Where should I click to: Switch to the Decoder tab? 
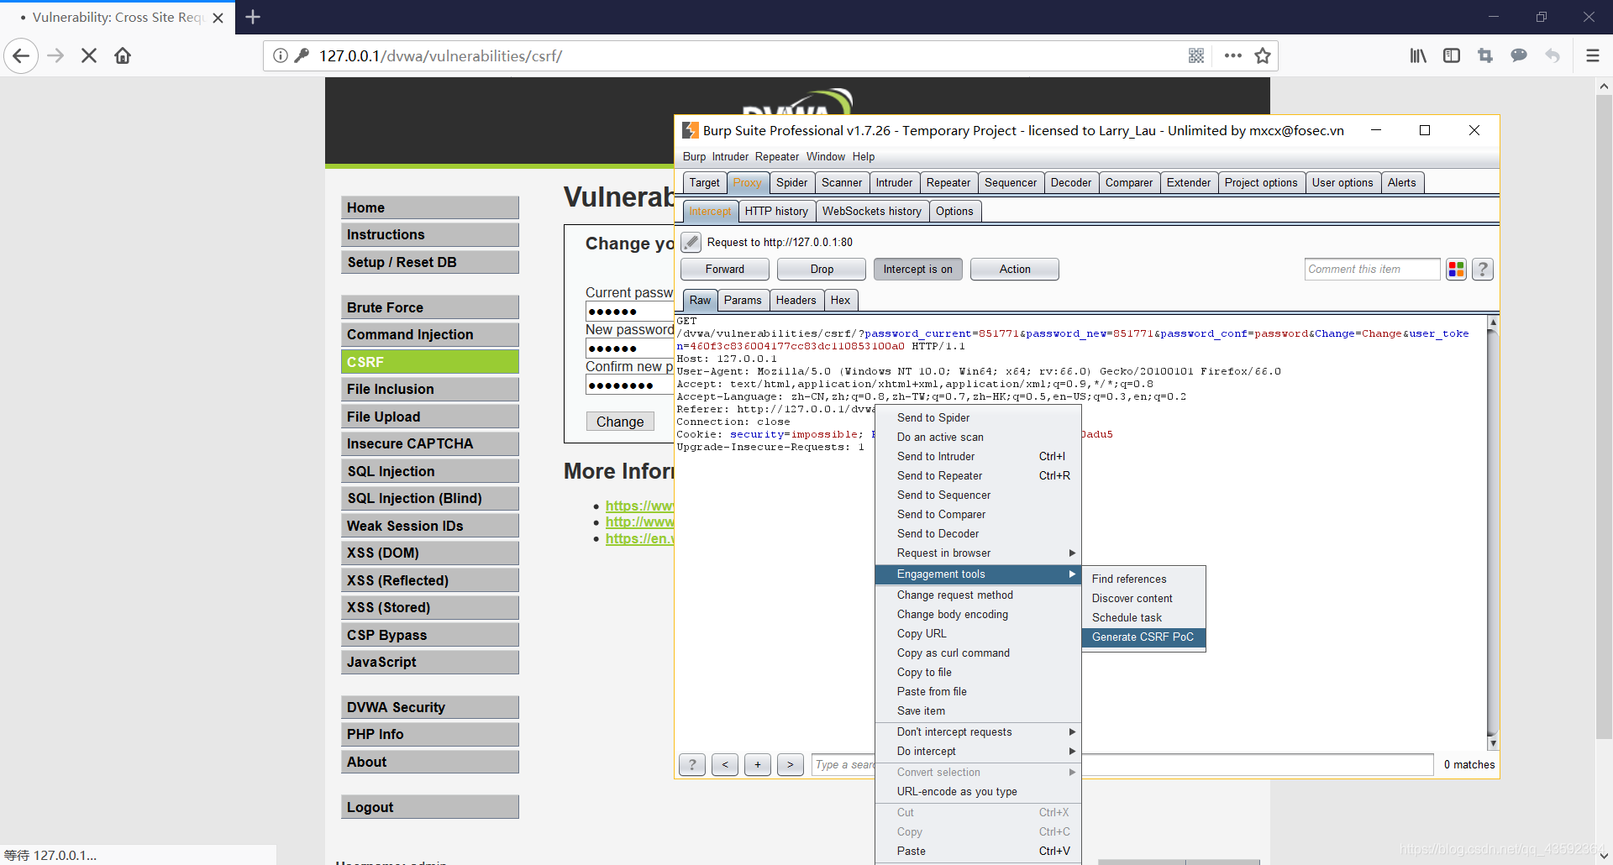tap(1071, 183)
